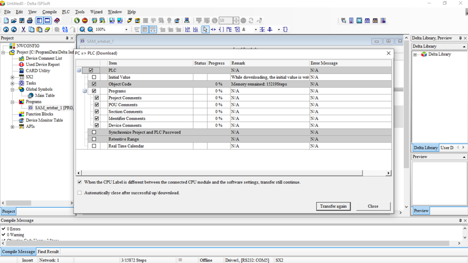Print with the printer toolbar icon
The height and width of the screenshot is (263, 468).
(30, 21)
